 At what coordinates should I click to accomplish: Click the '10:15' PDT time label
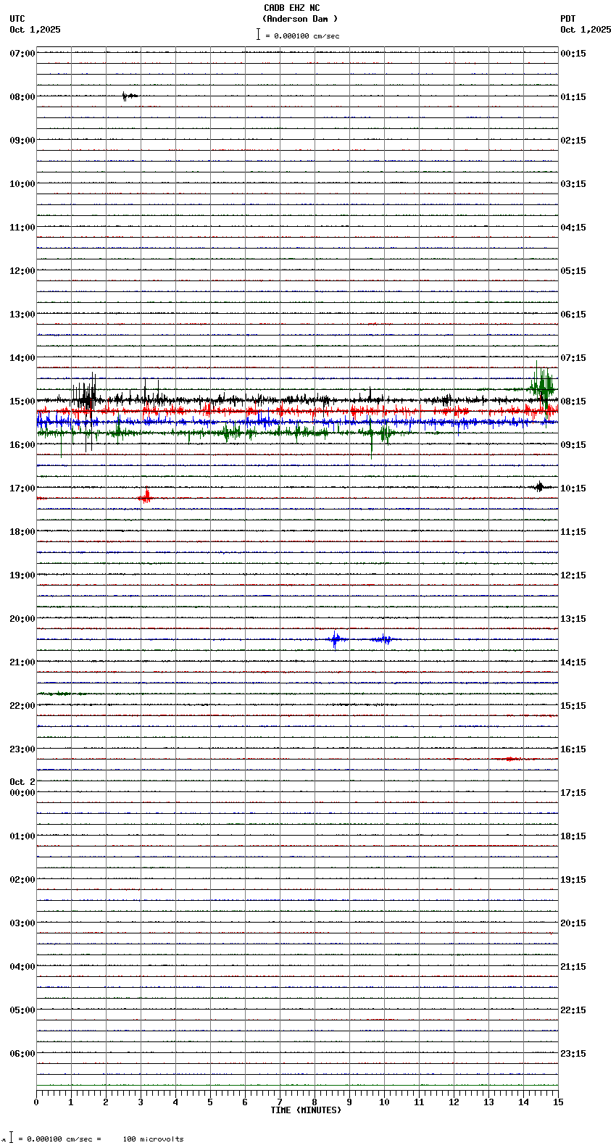pos(573,488)
